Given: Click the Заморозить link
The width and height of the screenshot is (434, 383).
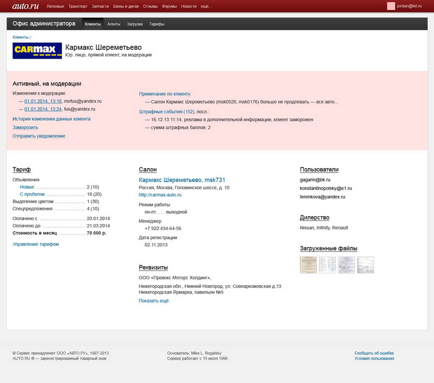Looking at the screenshot, I should tap(25, 127).
